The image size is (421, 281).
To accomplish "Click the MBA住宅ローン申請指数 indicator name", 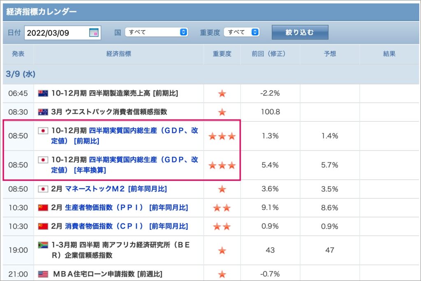I will click(108, 274).
